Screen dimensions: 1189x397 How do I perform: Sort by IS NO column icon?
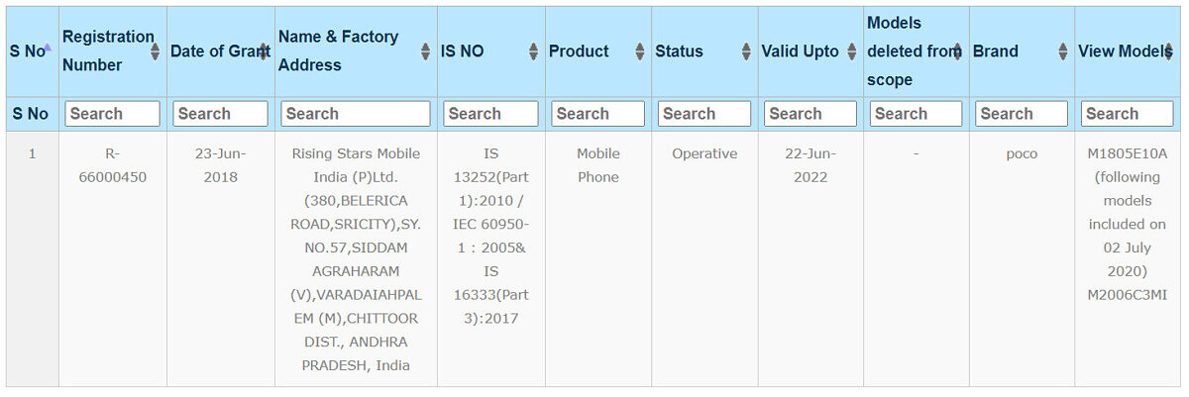click(534, 51)
